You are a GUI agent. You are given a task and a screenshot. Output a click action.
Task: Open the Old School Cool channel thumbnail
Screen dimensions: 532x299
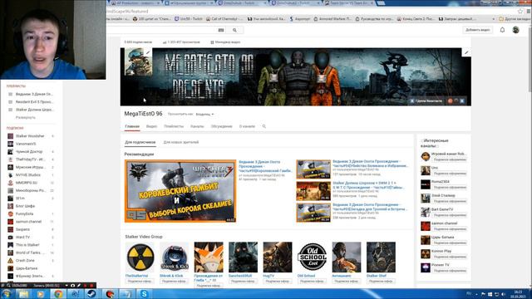pos(312,257)
